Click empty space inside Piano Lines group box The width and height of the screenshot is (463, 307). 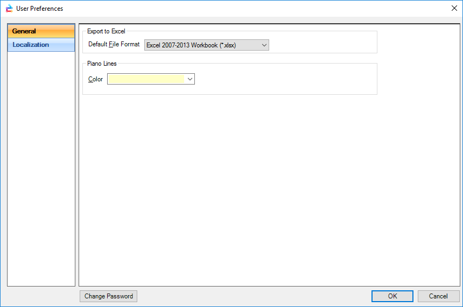coord(285,80)
